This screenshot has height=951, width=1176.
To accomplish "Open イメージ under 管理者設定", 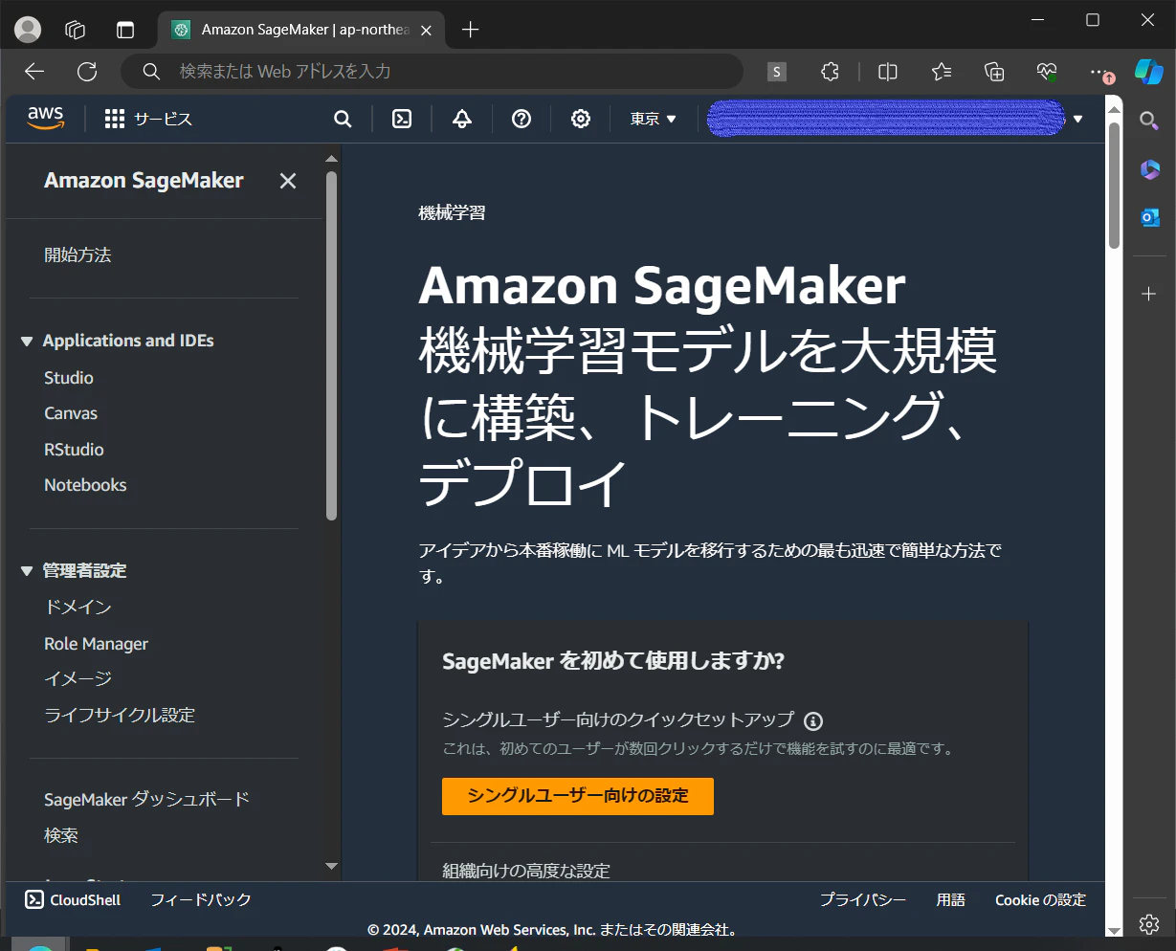I will (78, 678).
